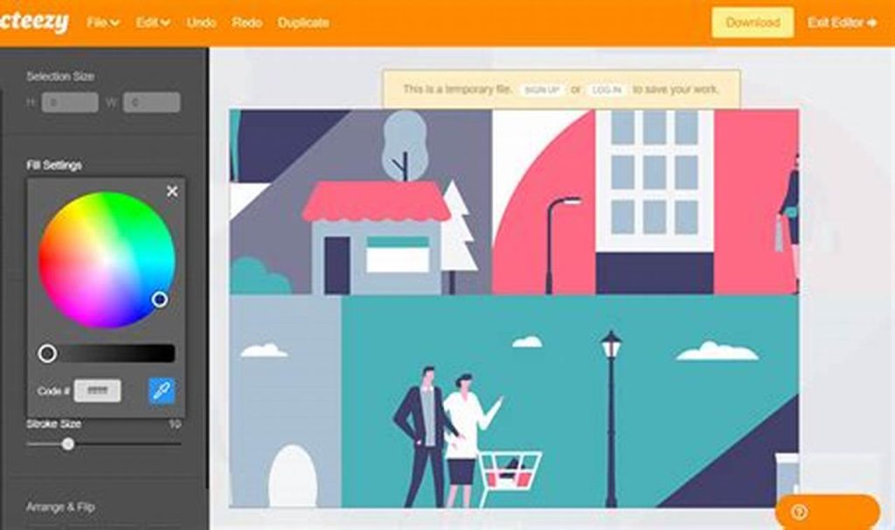Open the Edit menu
The image size is (895, 530).
click(150, 23)
